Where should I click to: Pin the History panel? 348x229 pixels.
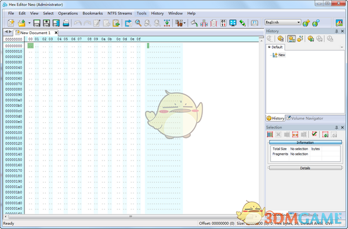click(336, 31)
